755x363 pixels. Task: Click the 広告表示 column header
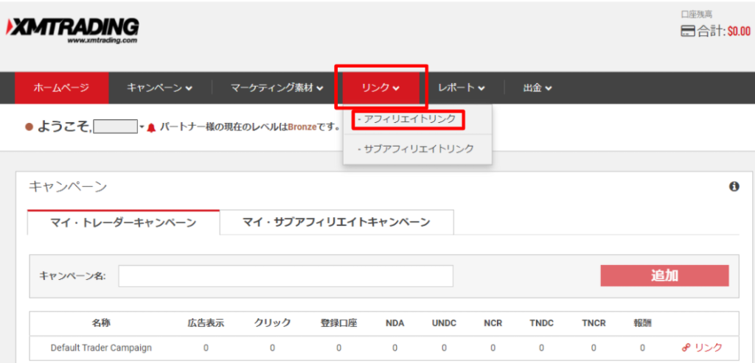(x=206, y=323)
